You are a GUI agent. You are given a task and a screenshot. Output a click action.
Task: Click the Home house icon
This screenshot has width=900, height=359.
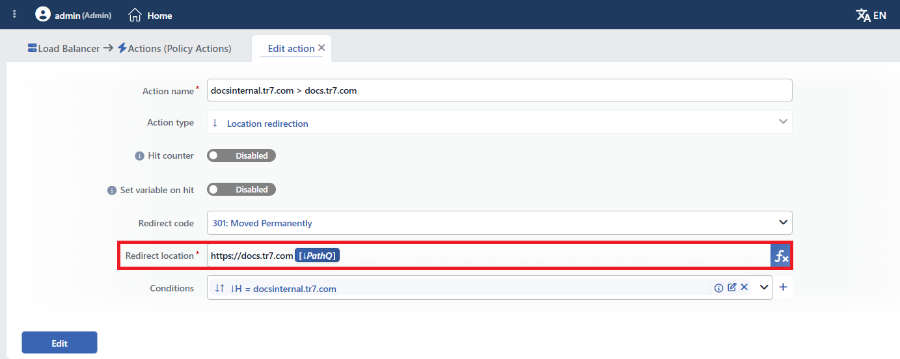135,14
